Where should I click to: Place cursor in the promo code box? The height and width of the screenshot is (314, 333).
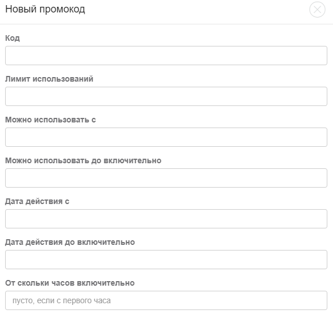(166, 56)
